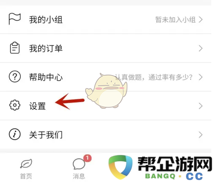Screen dimensions: 213x182
Task: Expand 我的小组 row with right chevron
Action: (201, 19)
